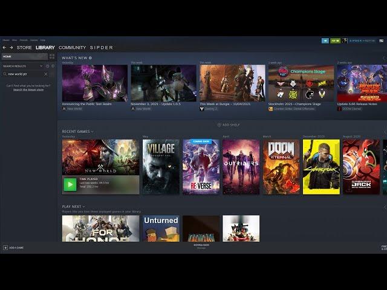Screen dimensions: 387x290
Task: Open Announcing the Public Test Realm news
Action: point(95,83)
